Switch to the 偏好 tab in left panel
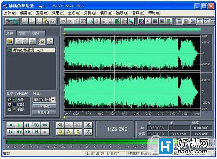Viewport: 217px width, 159px height. (37, 33)
